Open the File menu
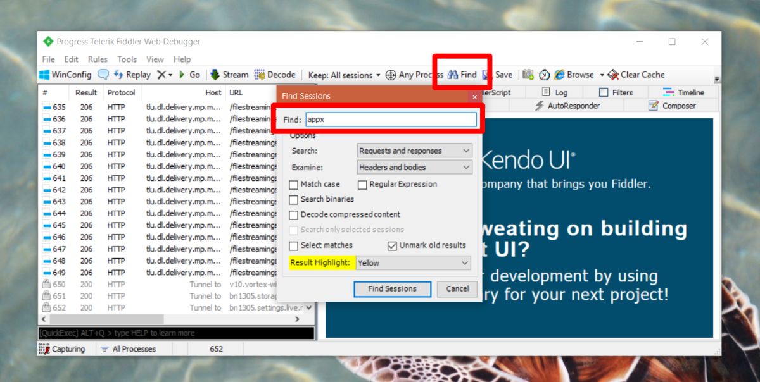 coord(48,59)
